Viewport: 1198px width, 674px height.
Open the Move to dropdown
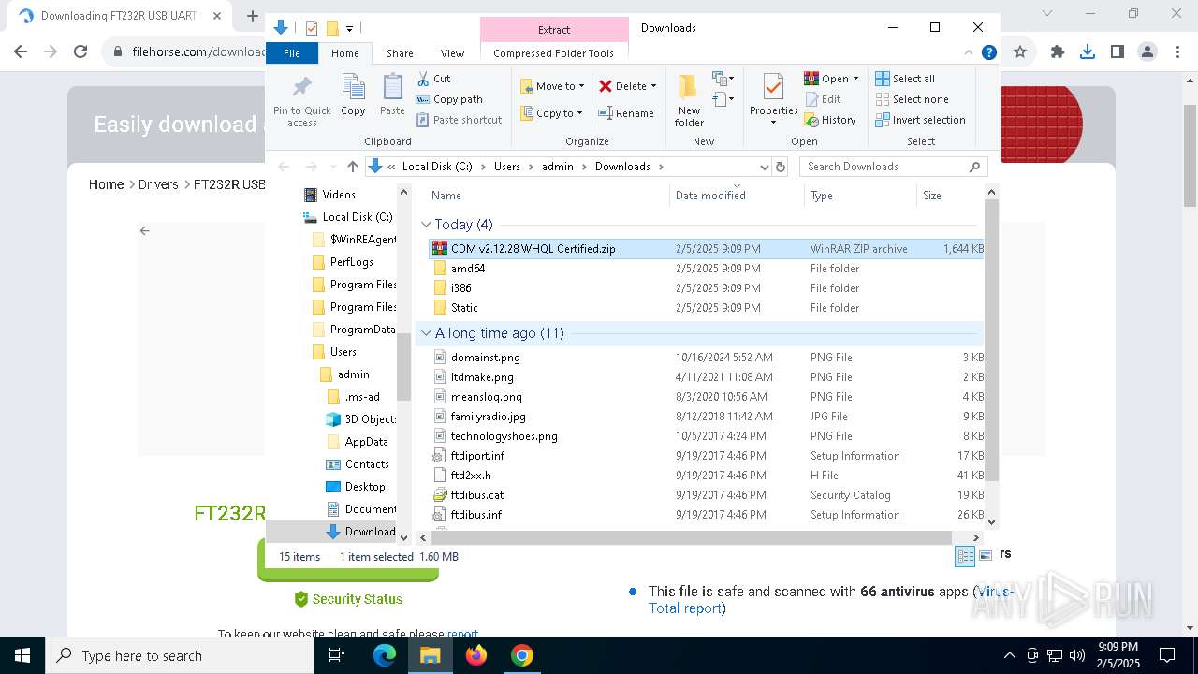[552, 86]
